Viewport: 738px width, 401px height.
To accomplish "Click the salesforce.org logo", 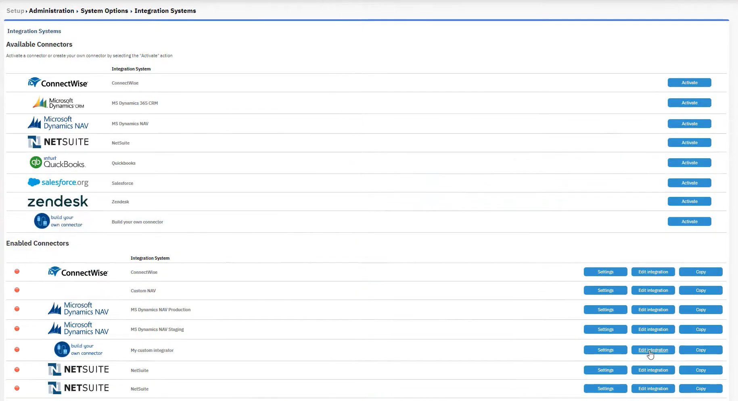I will [58, 182].
